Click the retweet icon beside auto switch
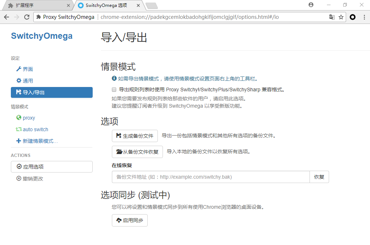The width and height of the screenshot is (370, 245). point(18,129)
